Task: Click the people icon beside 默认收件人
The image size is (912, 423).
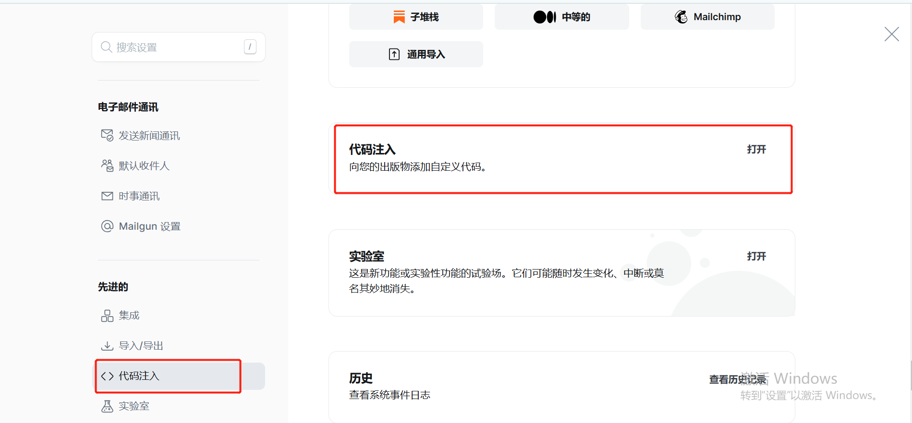Action: tap(107, 165)
